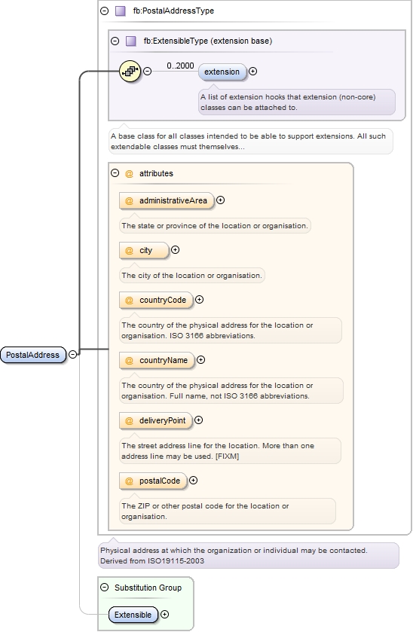Viewport: 413px width, 632px height.
Task: Click the @ icon on deliveryPoint attribute
Action: point(129,421)
